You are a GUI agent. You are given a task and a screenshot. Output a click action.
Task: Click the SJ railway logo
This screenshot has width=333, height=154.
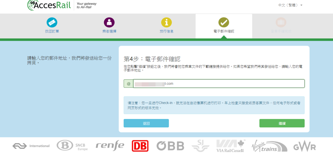[200, 146]
